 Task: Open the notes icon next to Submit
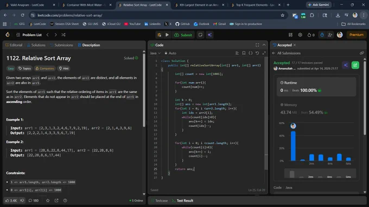200,35
